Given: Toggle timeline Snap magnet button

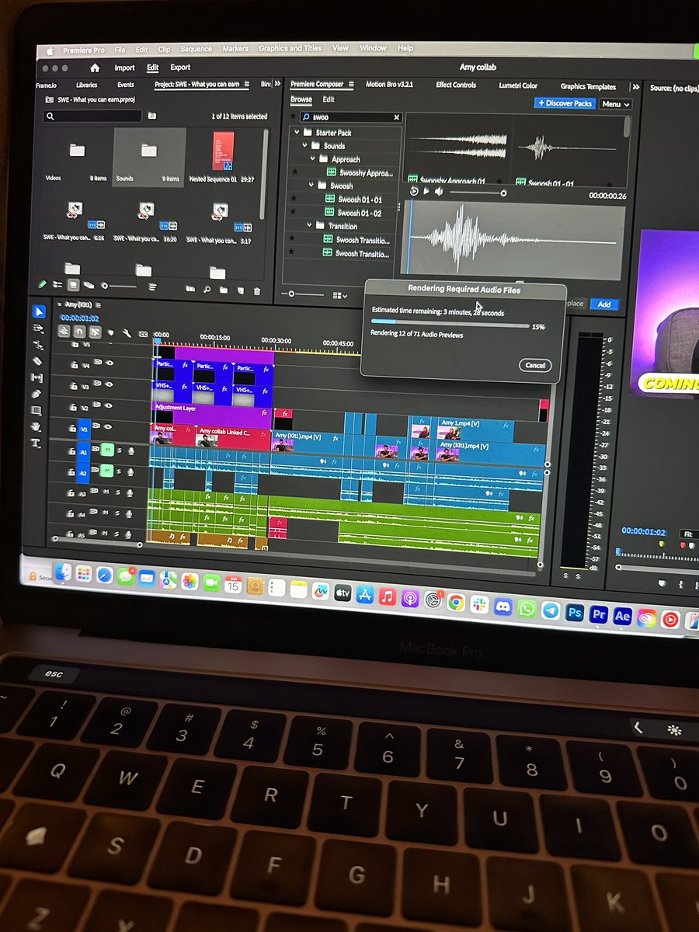Looking at the screenshot, I should pyautogui.click(x=78, y=331).
